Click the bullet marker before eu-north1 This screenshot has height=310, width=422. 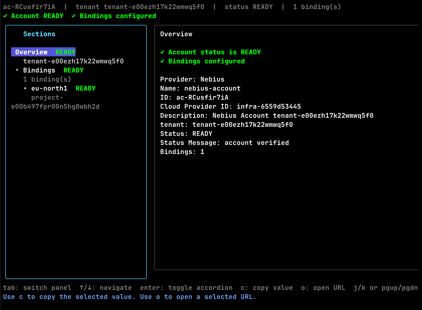coord(25,88)
